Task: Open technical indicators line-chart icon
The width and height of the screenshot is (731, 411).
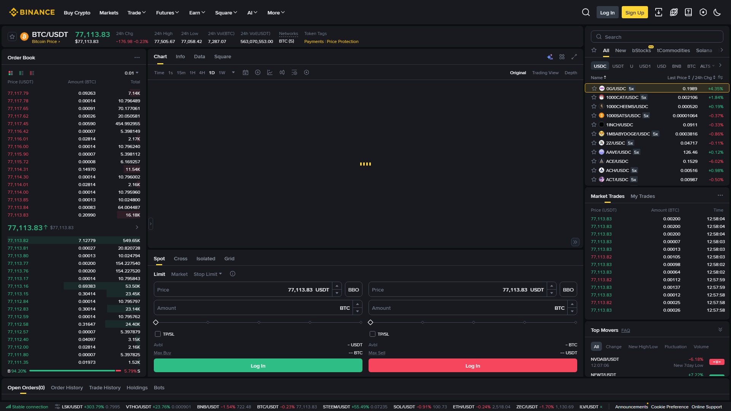Action: [270, 72]
